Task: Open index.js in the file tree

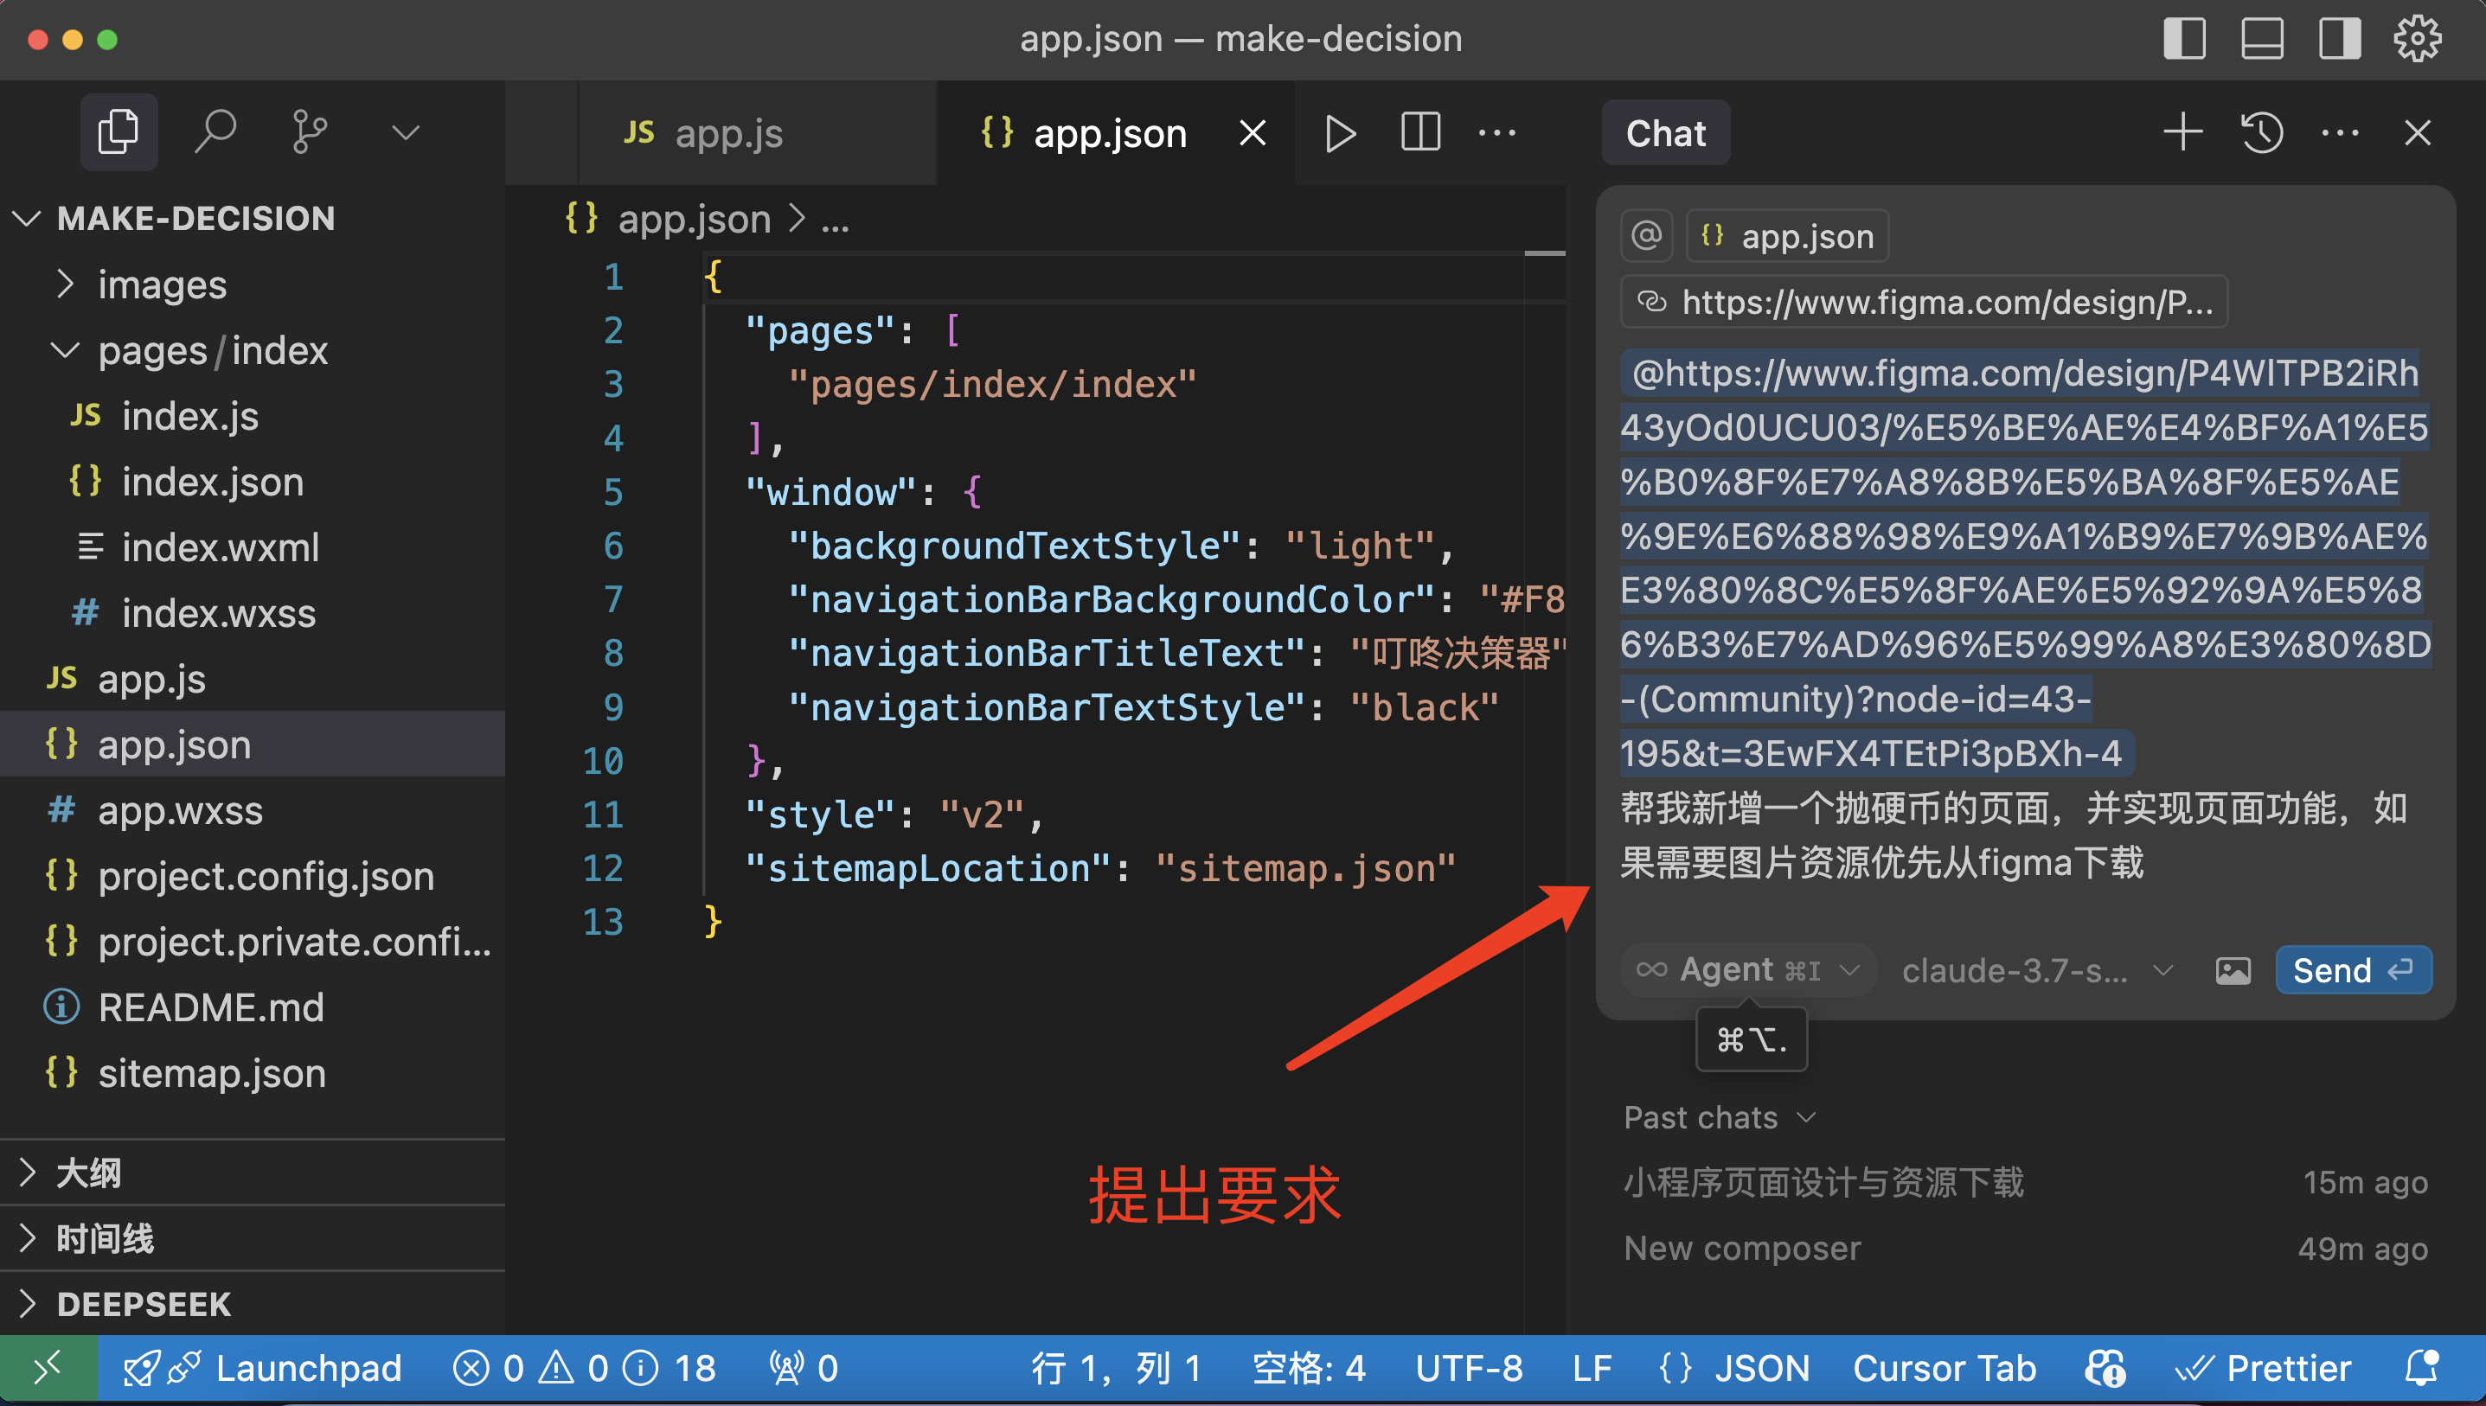Action: pyautogui.click(x=253, y=416)
